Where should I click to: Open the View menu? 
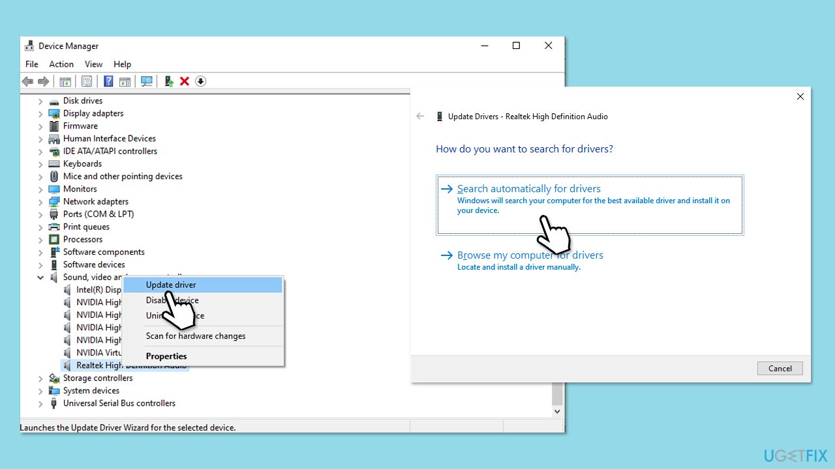tap(93, 64)
